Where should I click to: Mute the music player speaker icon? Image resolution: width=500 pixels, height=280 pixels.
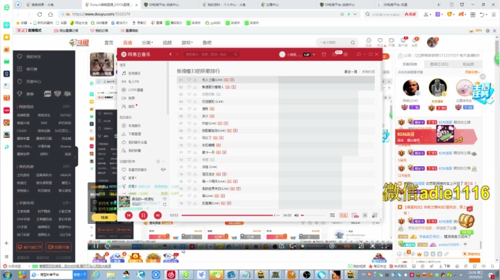[297, 216]
